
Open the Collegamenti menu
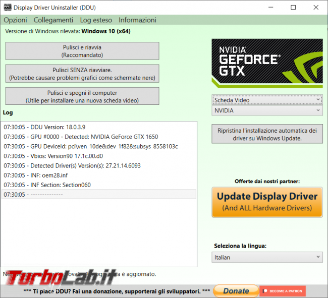[53, 20]
